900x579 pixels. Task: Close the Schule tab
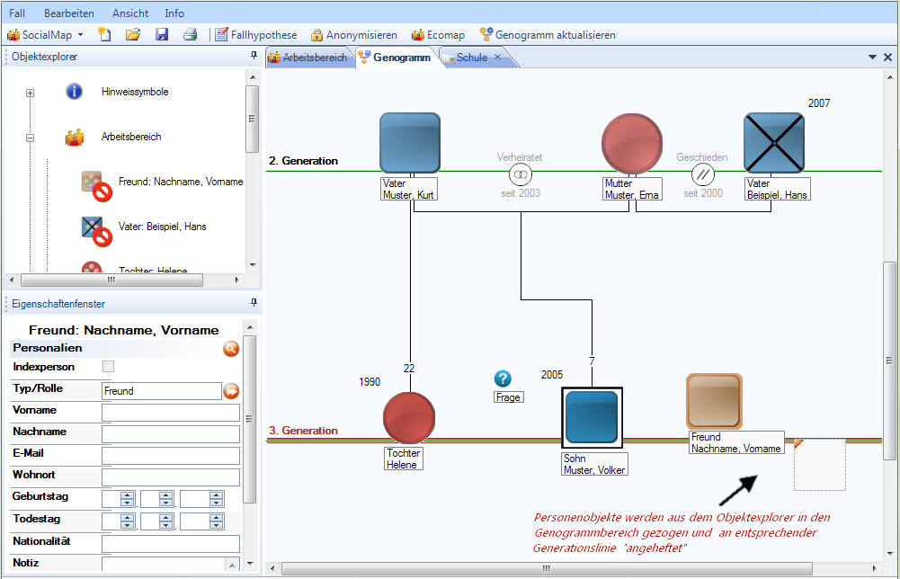tap(497, 57)
